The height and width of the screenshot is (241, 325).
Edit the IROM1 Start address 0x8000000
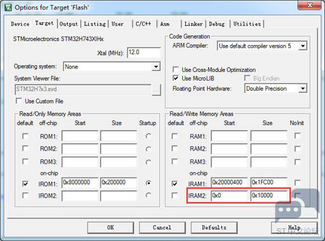tap(80, 183)
